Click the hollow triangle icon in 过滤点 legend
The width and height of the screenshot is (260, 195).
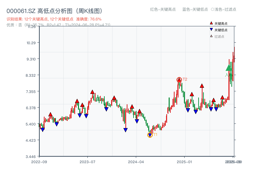[211, 36]
